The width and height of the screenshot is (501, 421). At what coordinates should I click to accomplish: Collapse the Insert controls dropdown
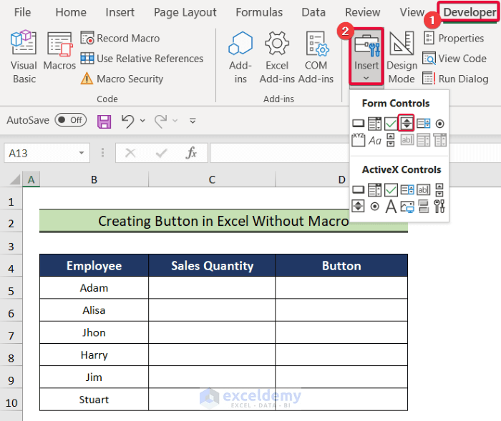366,56
